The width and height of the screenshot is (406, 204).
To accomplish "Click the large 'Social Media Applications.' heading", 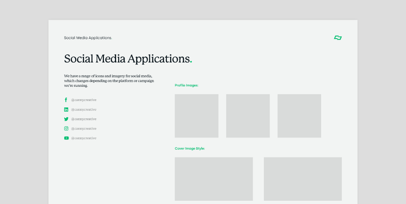I will pos(128,59).
